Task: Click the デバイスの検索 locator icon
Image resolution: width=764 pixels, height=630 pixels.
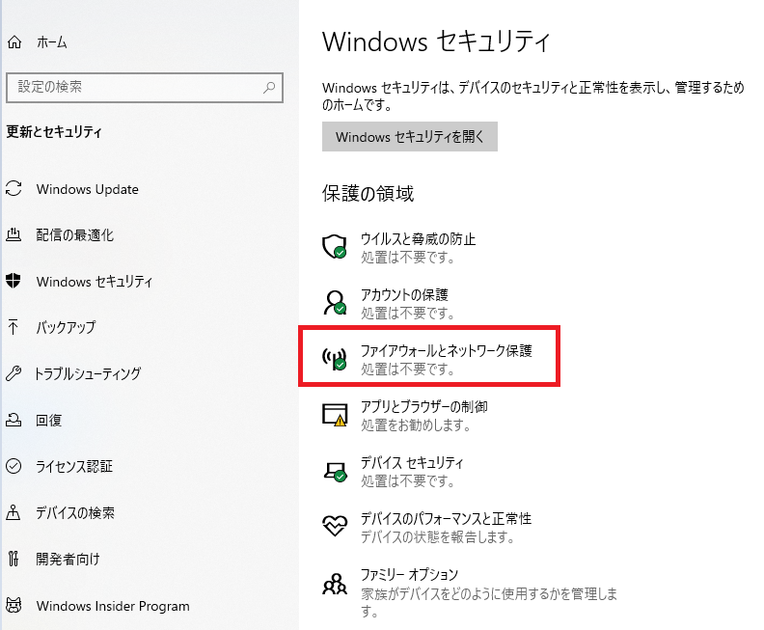Action: [14, 512]
